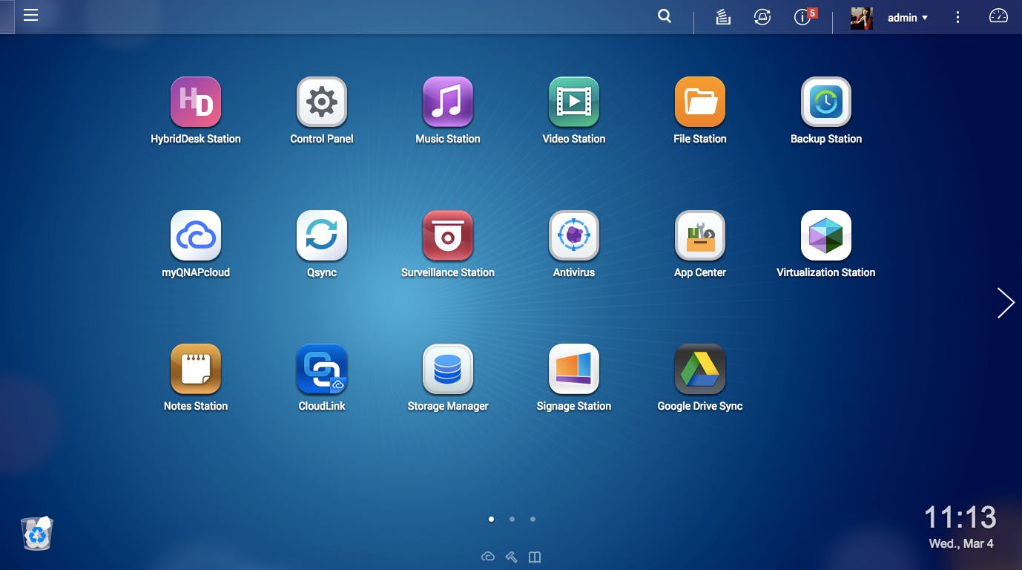Viewport: 1022px width, 570px height.
Task: Launch Signage Station
Action: (574, 370)
